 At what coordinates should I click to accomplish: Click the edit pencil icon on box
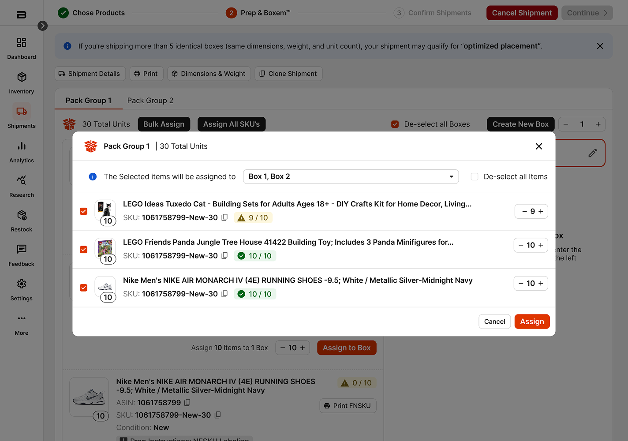593,153
